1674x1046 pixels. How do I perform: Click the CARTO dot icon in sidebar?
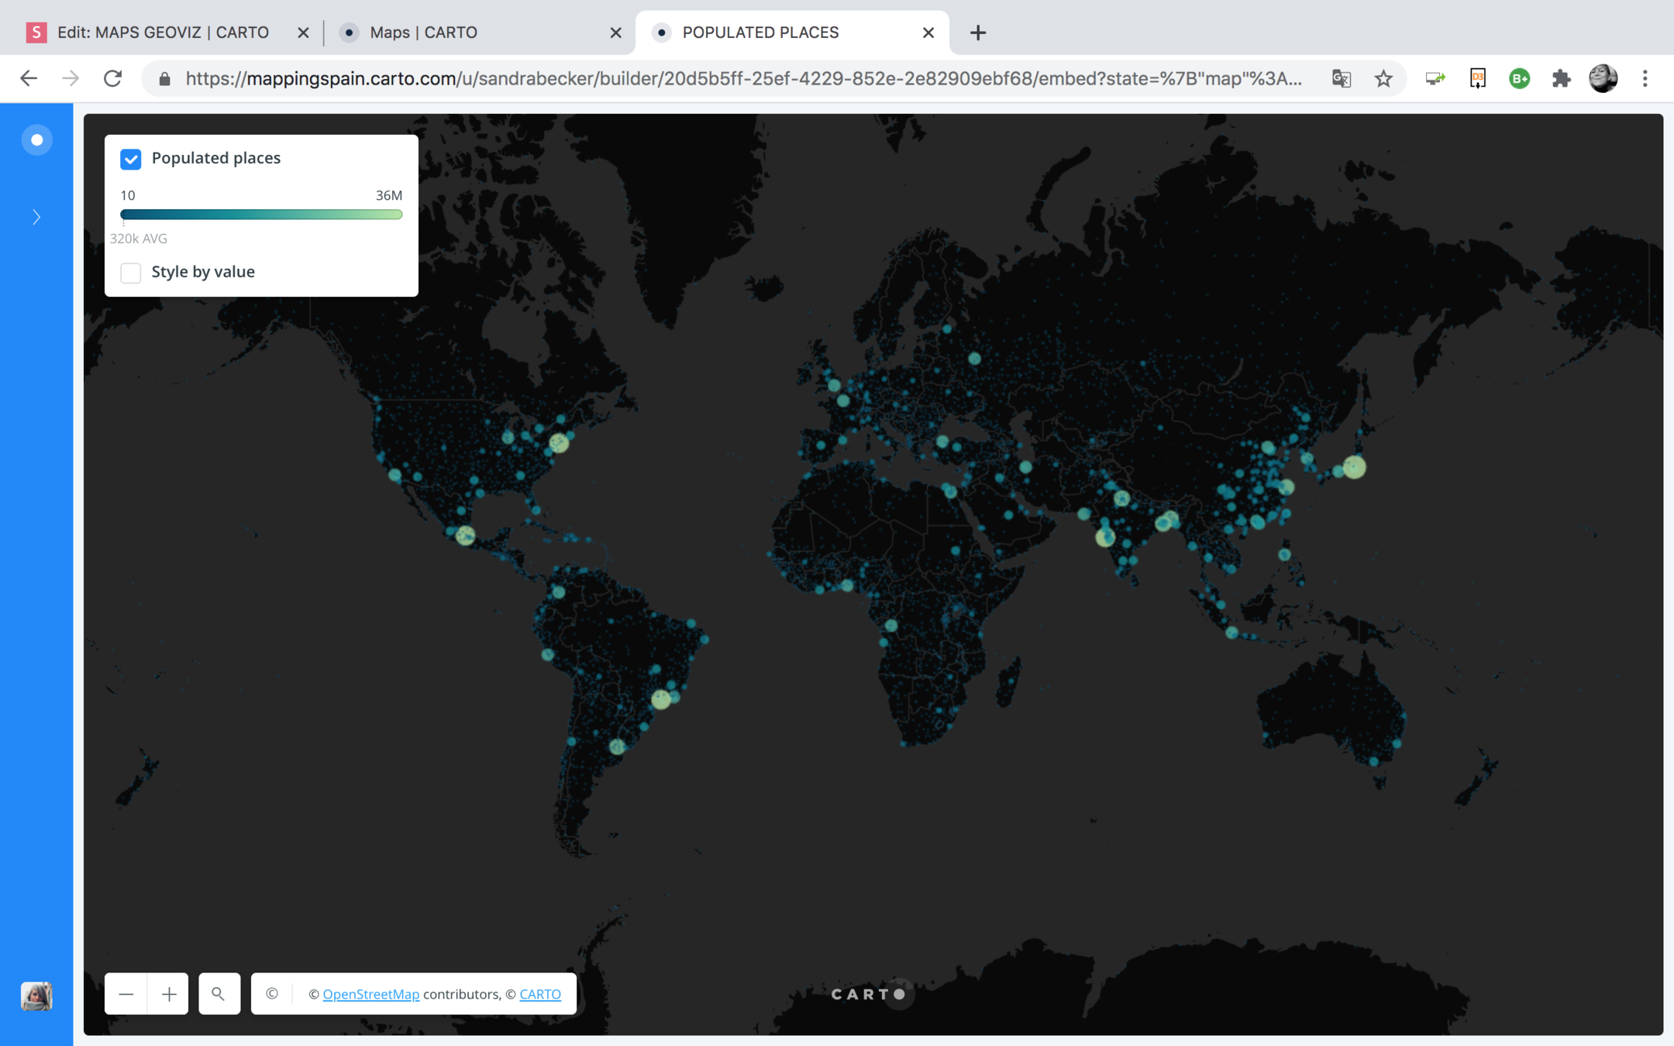[x=36, y=140]
